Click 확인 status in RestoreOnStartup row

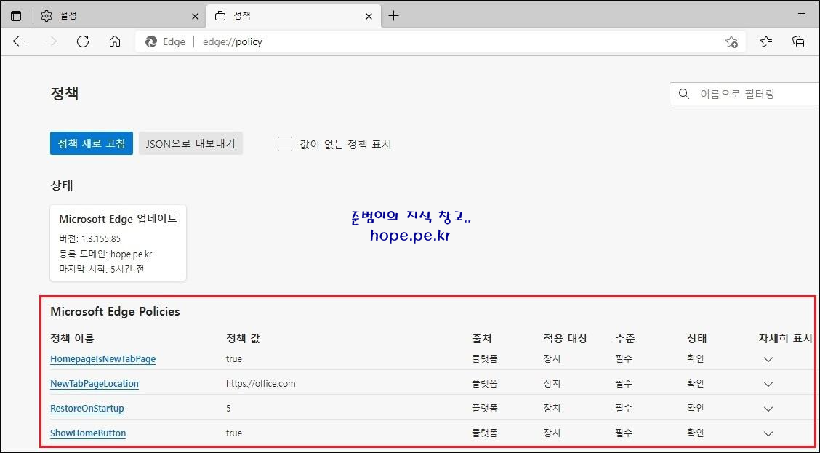pyautogui.click(x=696, y=408)
